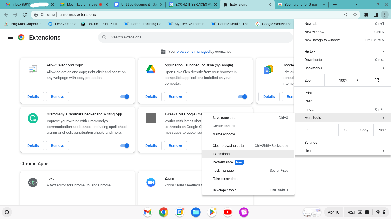
Task: Expand the More tools submenu arrow
Action: point(384,118)
